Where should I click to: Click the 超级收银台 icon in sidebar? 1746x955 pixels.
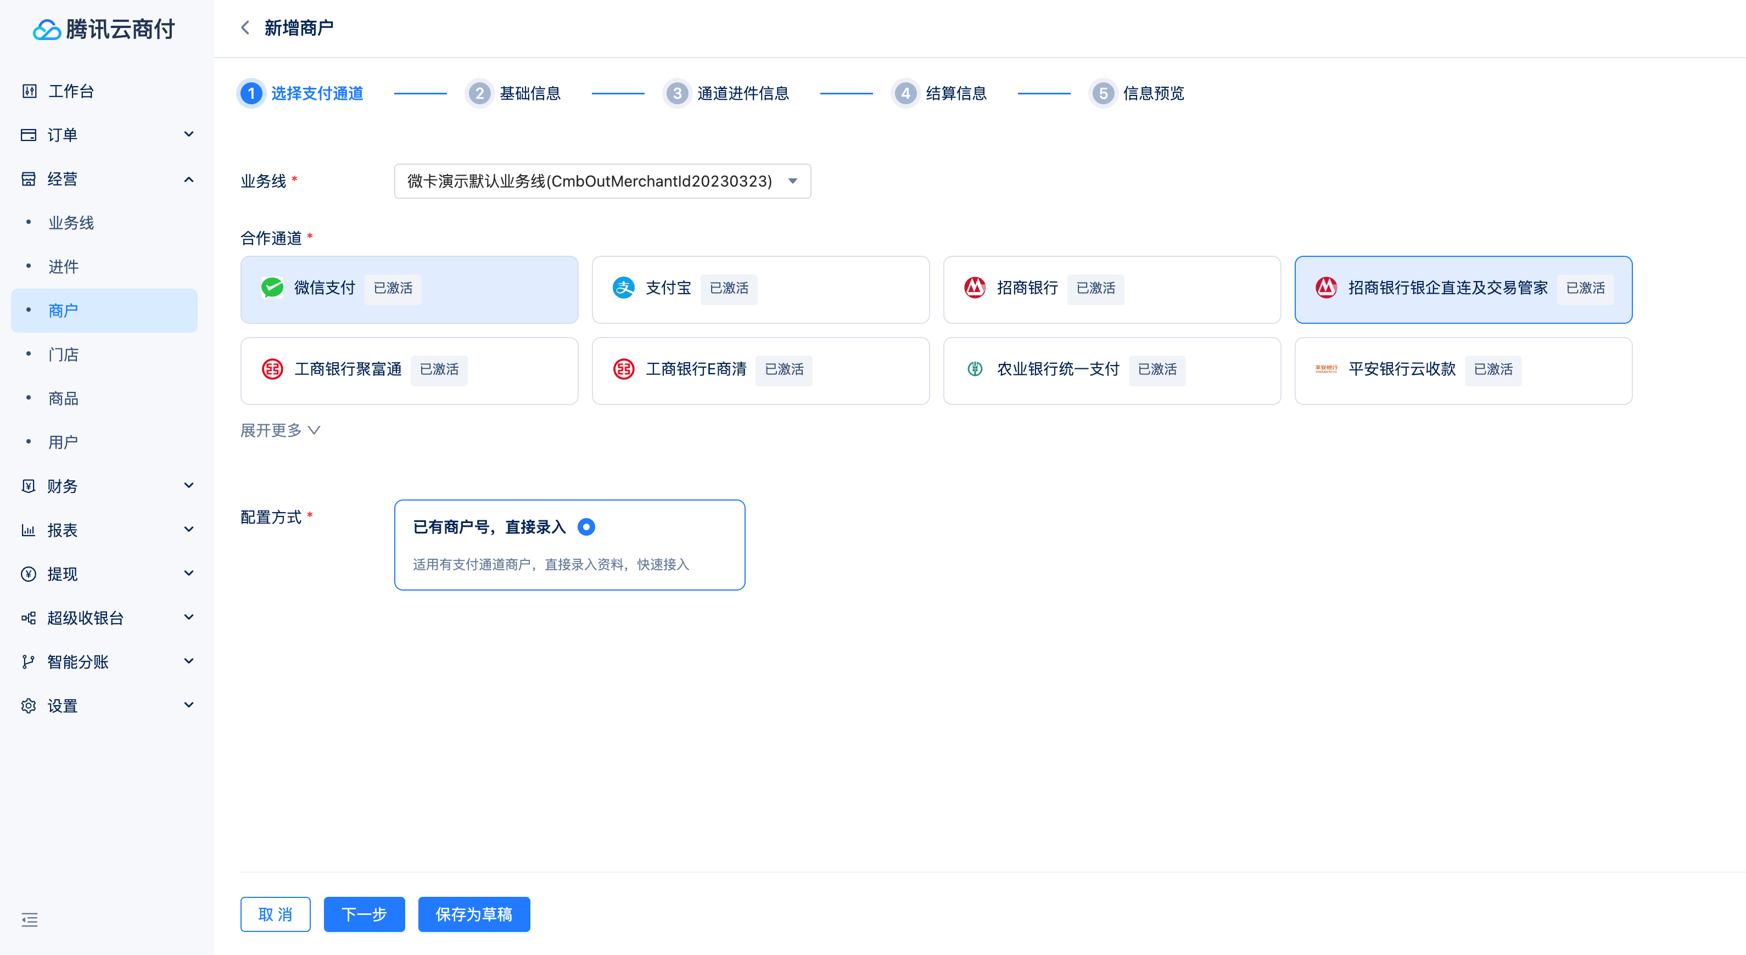29,617
